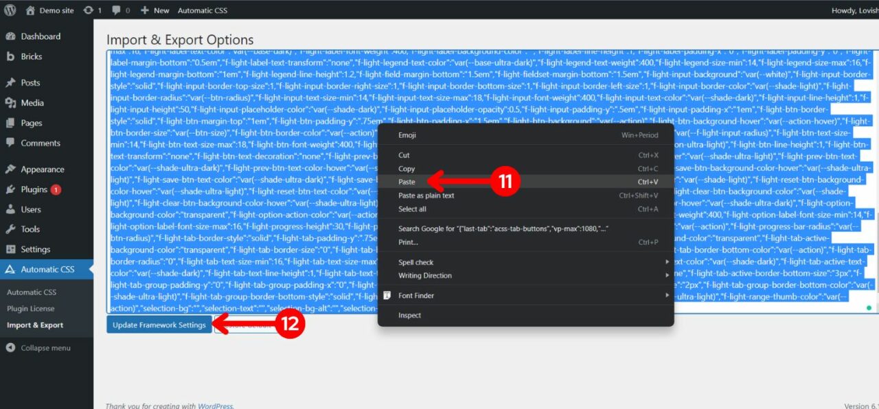Click the Update Framework Settings button
This screenshot has height=409, width=879.
point(159,325)
